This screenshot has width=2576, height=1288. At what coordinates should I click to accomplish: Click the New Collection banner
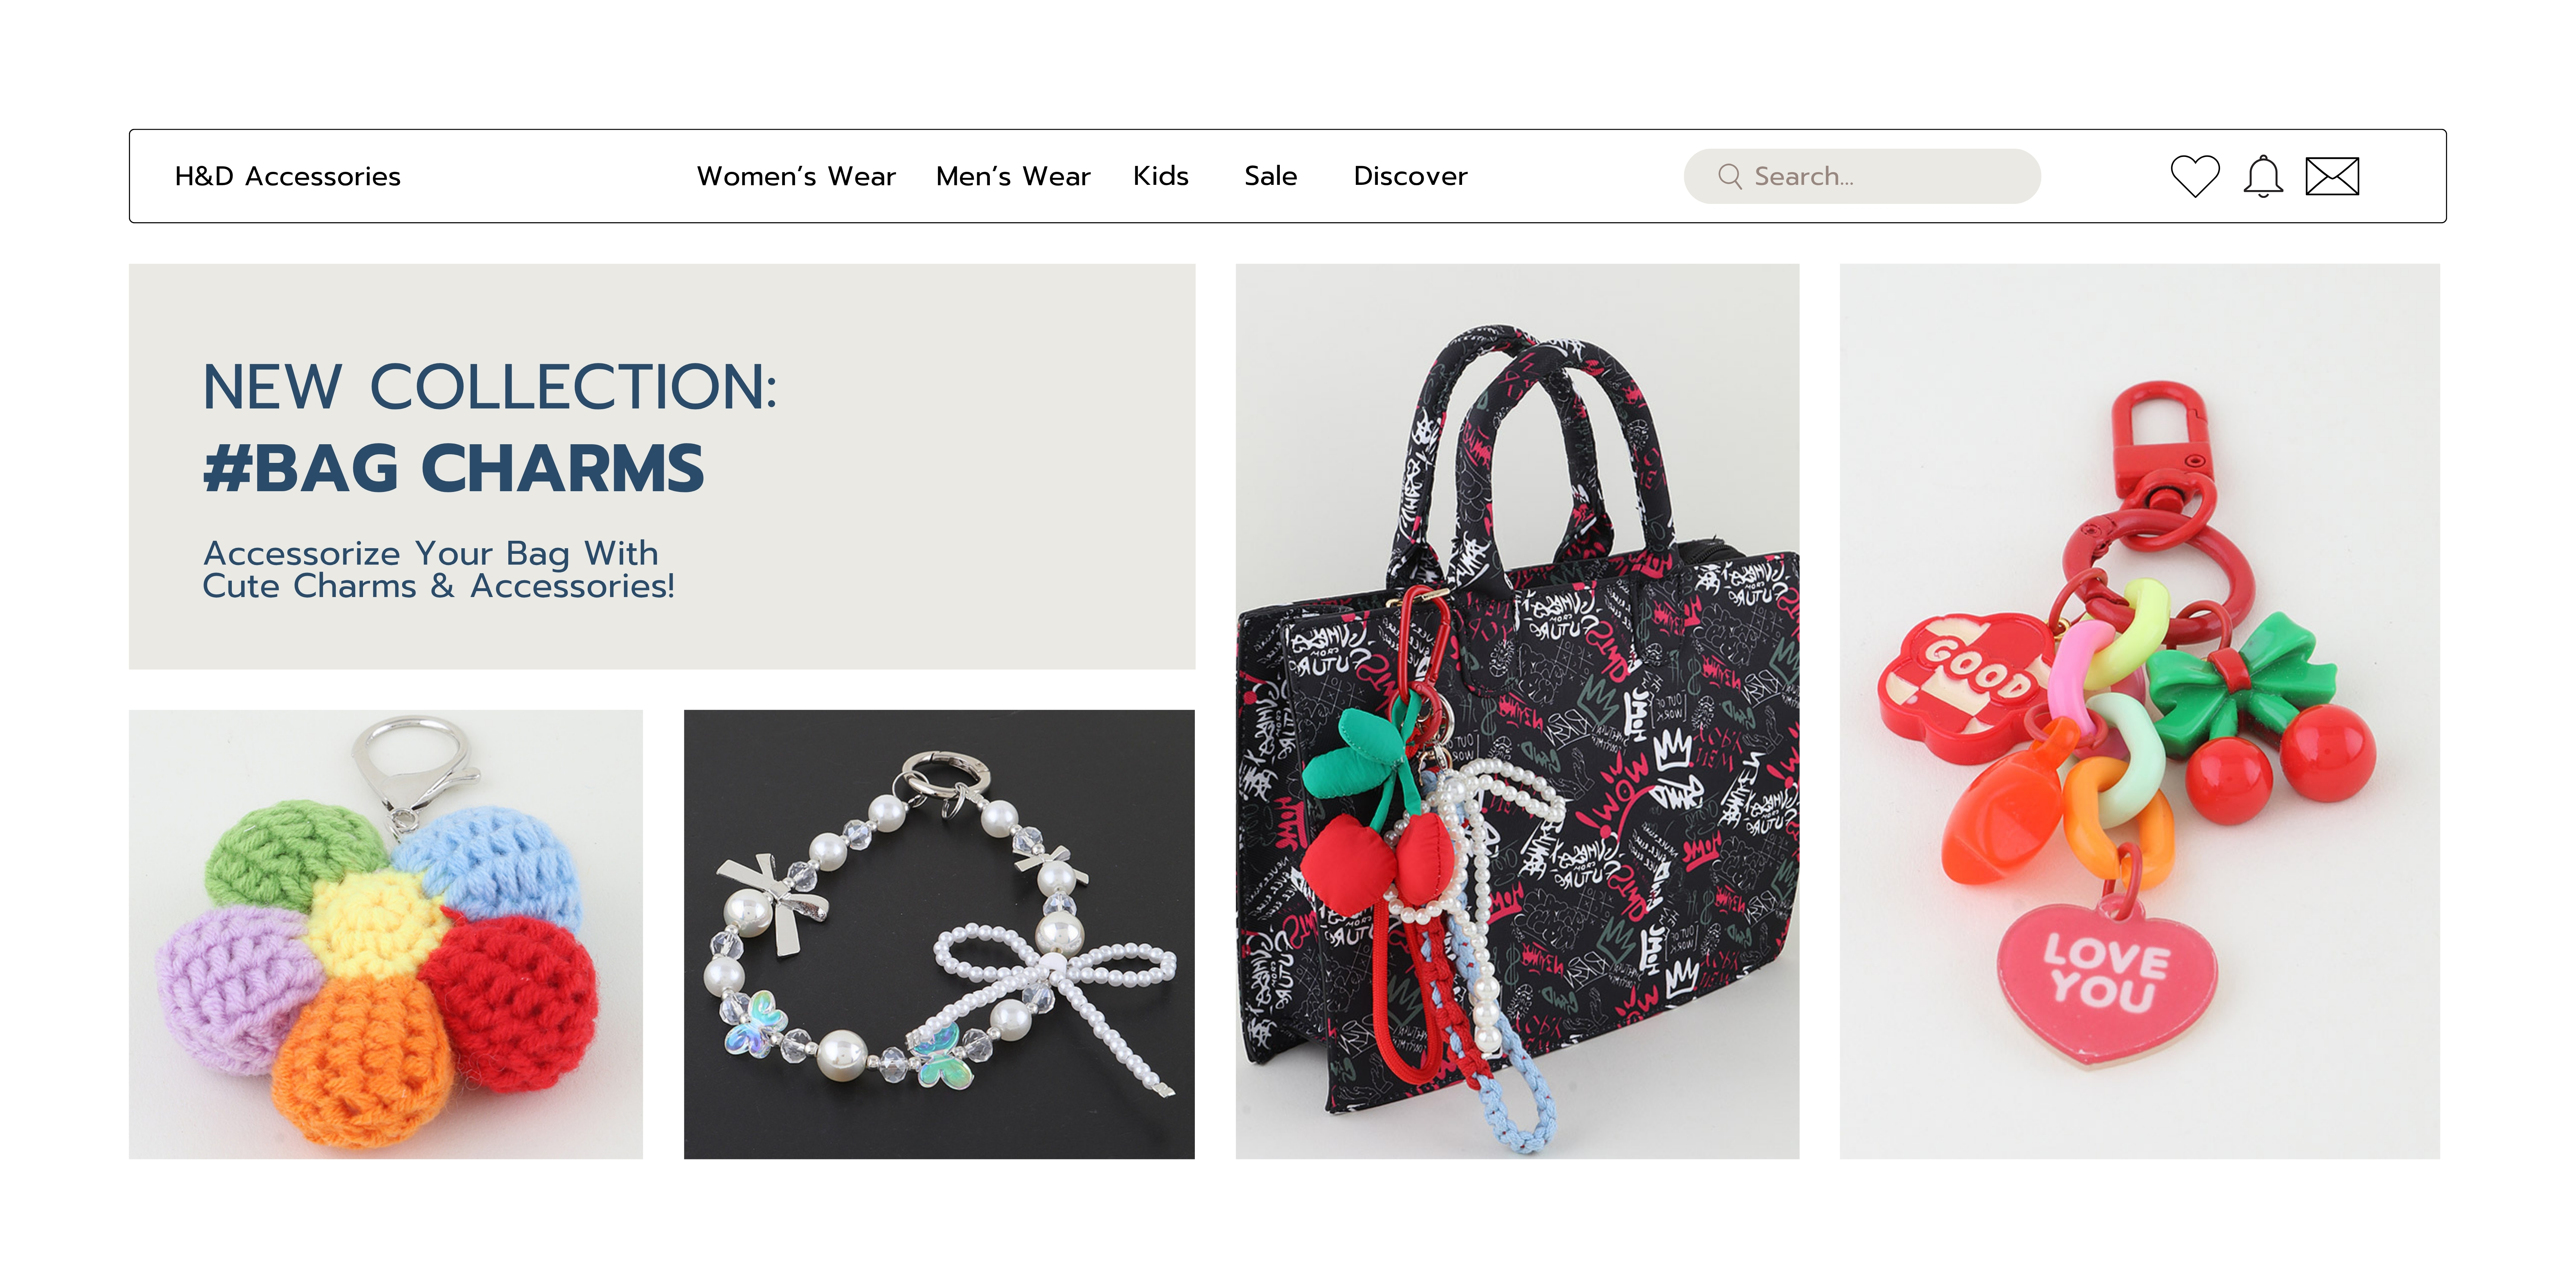(662, 466)
